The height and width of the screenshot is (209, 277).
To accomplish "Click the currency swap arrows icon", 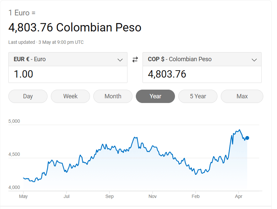I will tap(135, 60).
